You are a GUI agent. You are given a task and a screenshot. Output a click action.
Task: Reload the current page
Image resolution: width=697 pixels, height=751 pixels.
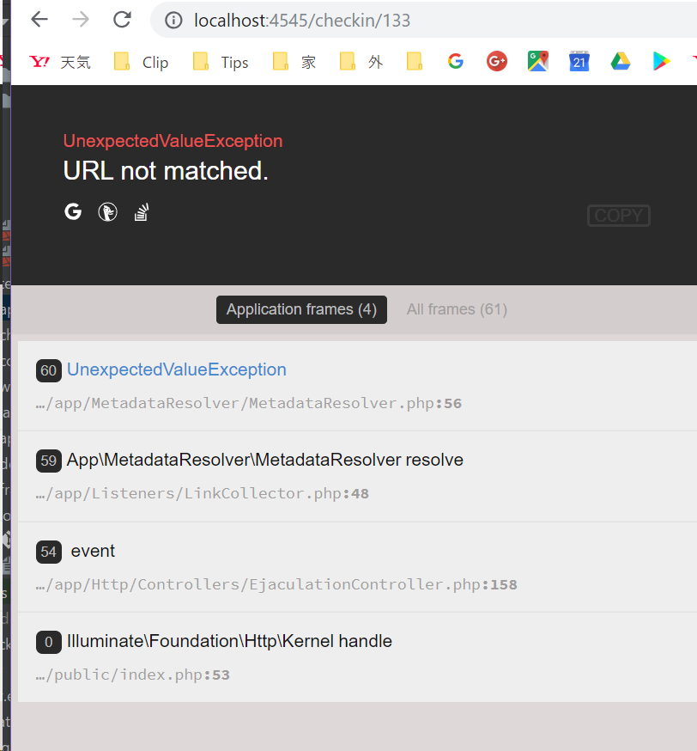122,20
